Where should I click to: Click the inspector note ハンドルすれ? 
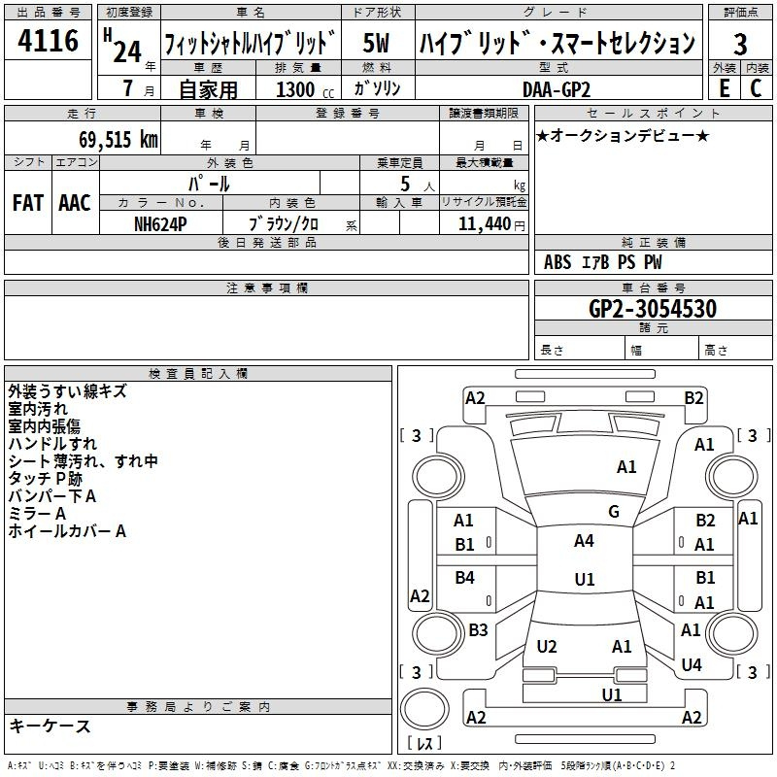pos(52,444)
